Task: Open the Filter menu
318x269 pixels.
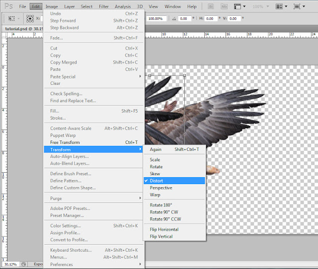Action: (x=104, y=6)
